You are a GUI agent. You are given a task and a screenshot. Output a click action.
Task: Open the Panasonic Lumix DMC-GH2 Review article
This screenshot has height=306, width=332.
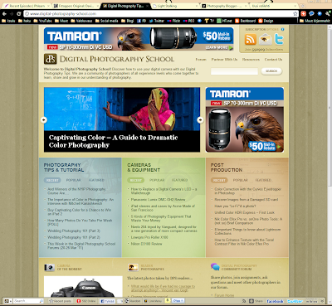158,200
